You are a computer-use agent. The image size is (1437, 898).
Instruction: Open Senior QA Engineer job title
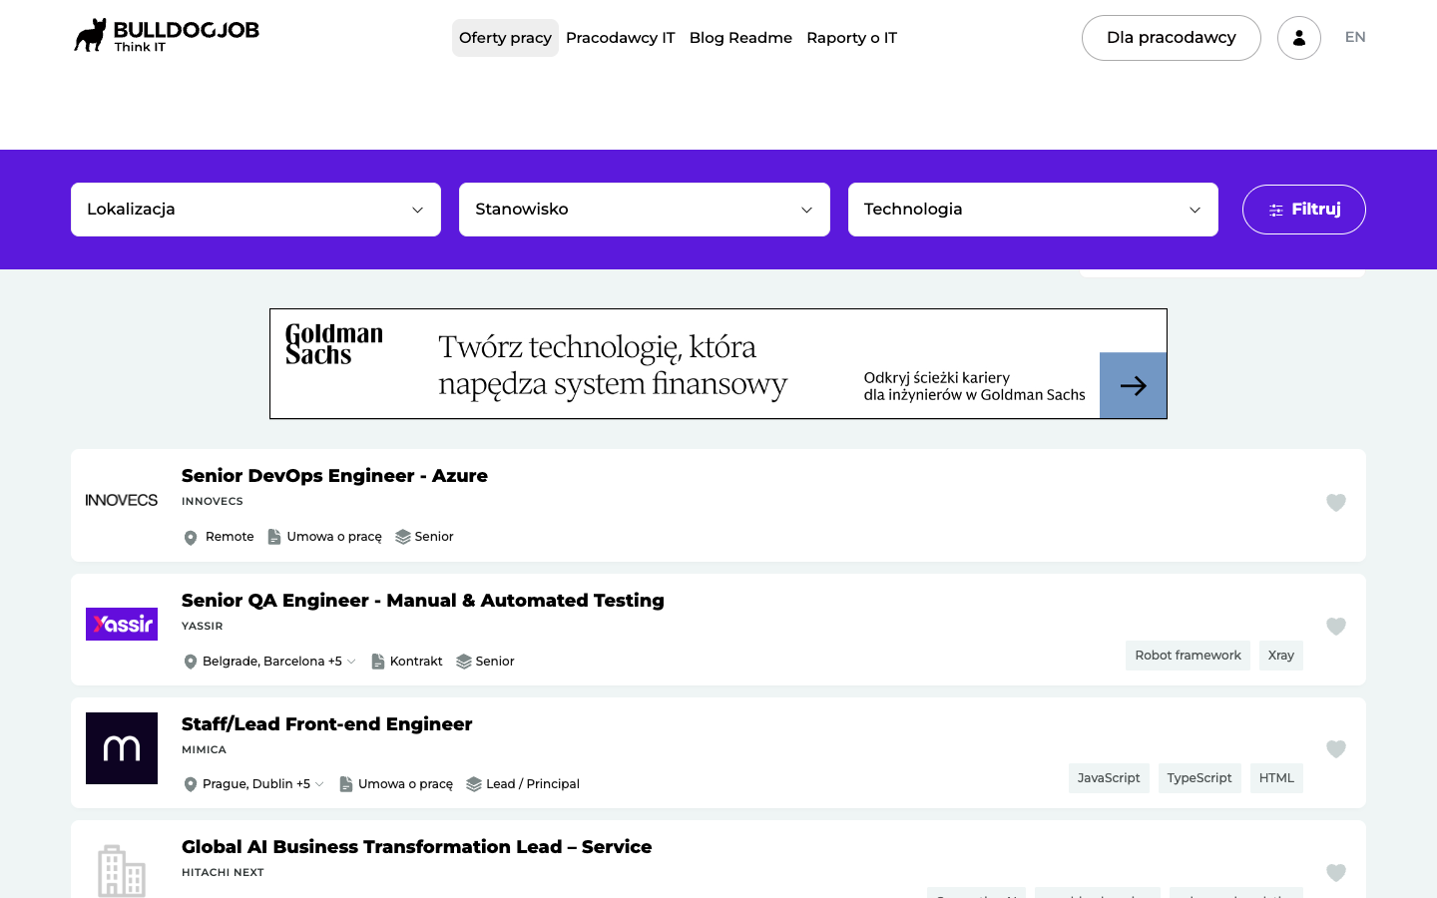point(423,601)
